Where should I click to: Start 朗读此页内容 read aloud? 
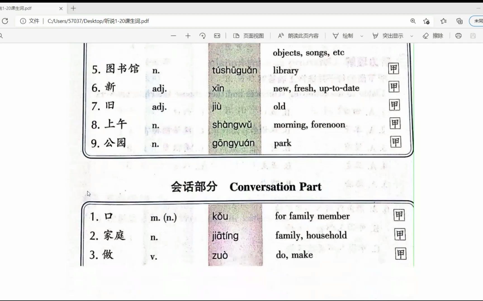click(298, 36)
